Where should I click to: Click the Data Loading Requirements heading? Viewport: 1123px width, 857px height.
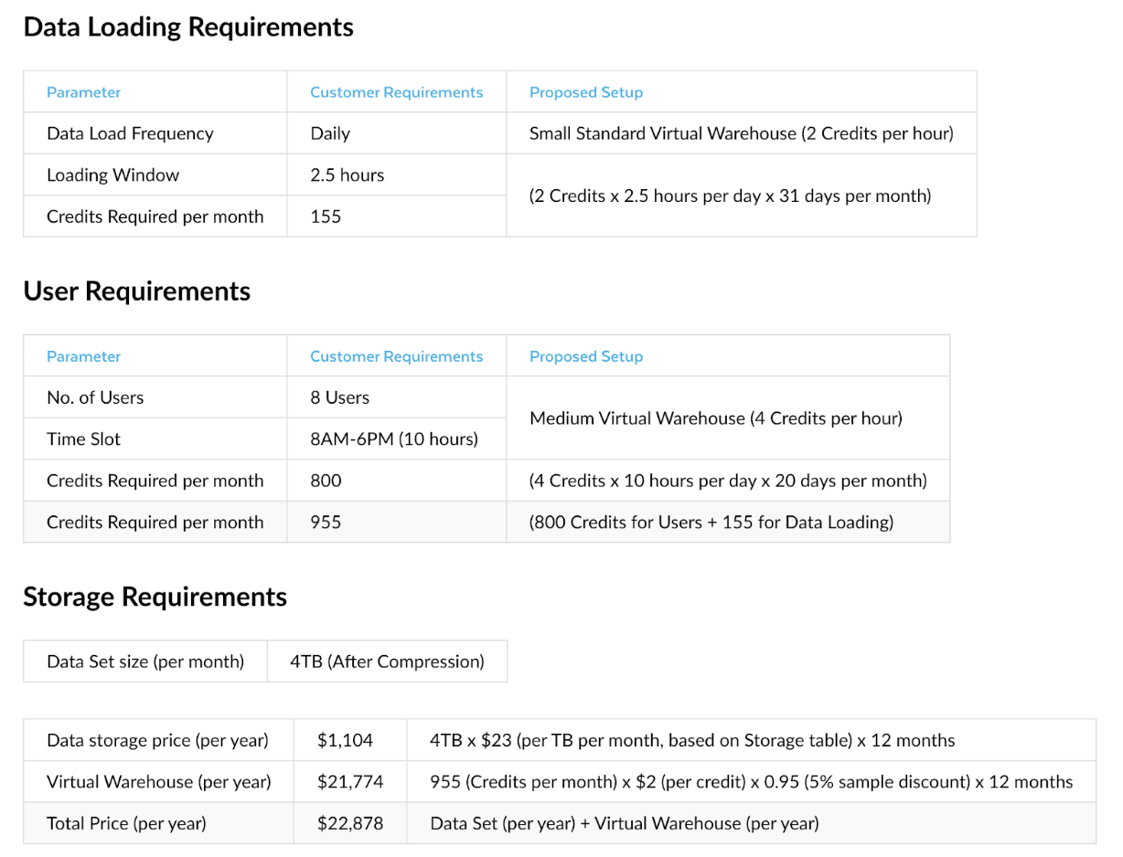click(x=187, y=26)
